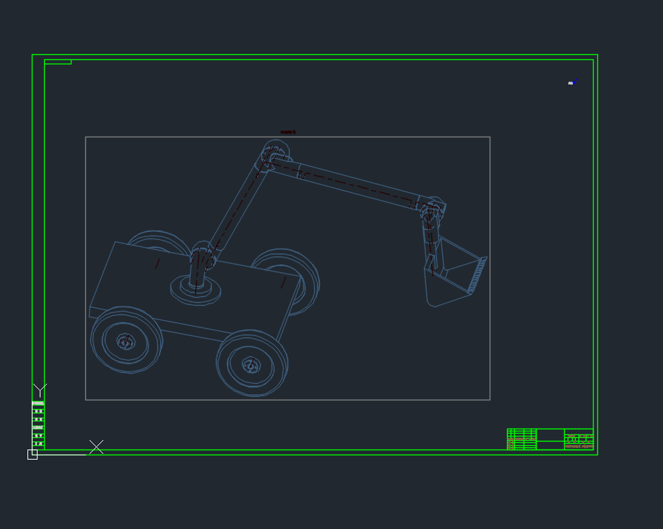Viewport: 663px width, 529px height.
Task: Click the UCS origin square marker
Action: coord(32,455)
